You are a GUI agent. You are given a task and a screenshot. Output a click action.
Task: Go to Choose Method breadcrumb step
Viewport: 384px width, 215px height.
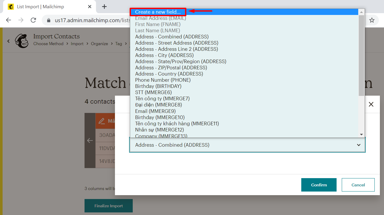pos(48,44)
